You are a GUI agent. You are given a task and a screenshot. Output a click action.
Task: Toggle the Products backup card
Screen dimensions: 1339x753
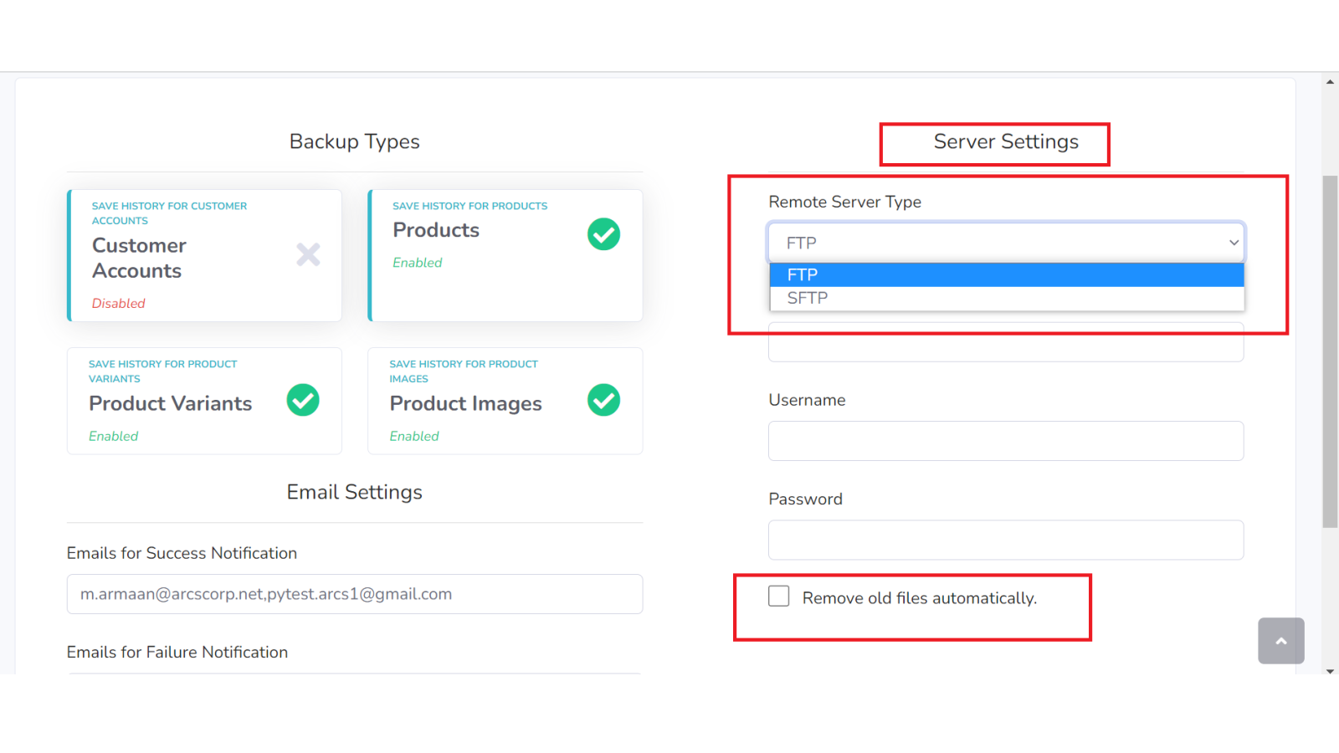pos(505,255)
